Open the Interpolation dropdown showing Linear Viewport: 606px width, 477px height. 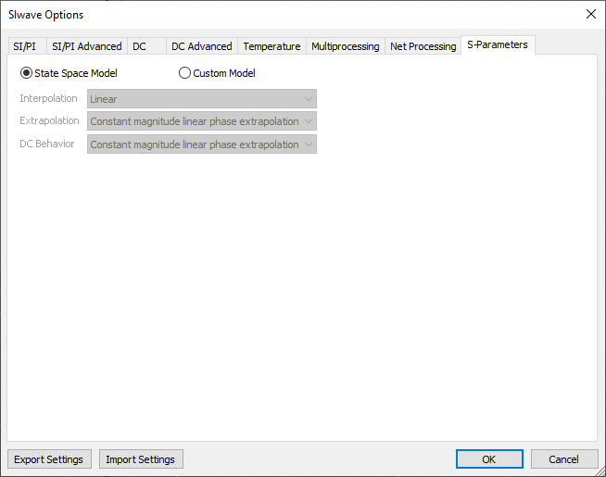202,99
